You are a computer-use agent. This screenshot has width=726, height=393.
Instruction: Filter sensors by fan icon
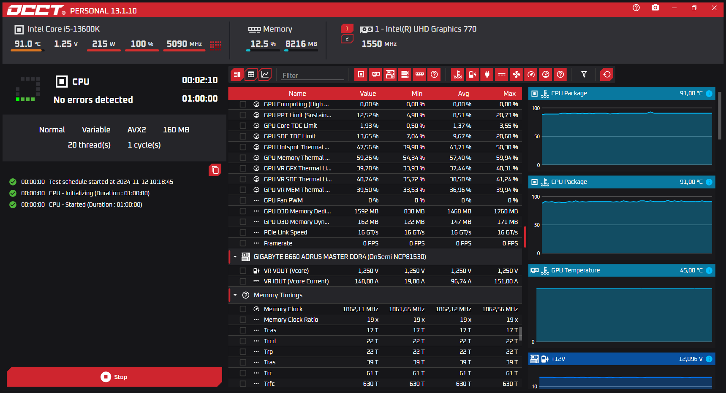click(516, 75)
